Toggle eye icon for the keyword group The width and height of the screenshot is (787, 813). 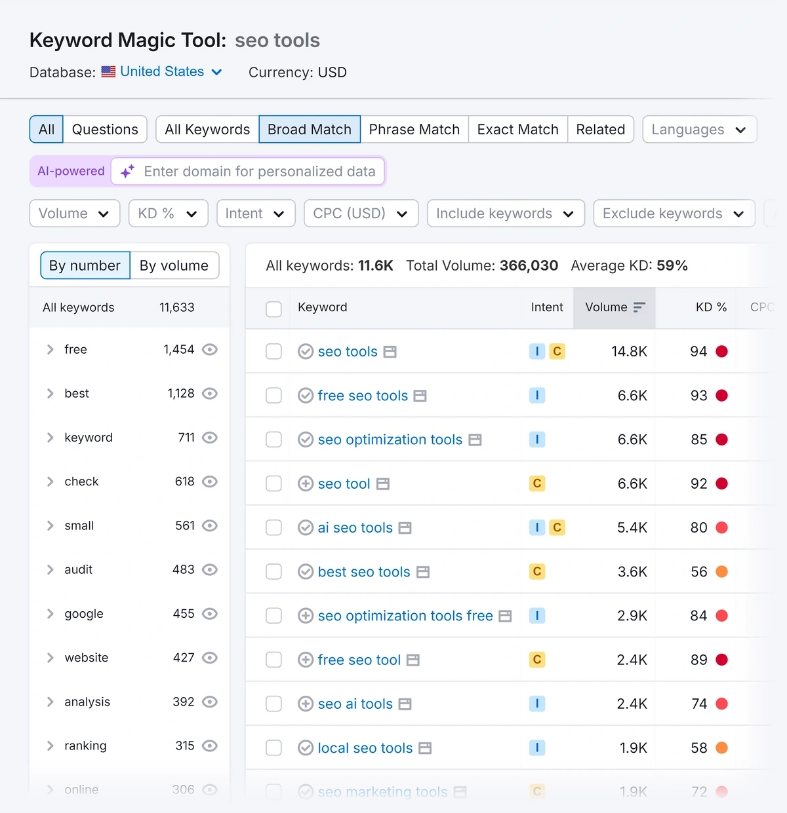pos(210,438)
